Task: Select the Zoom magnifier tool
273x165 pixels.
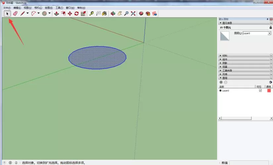Action: click(126, 14)
